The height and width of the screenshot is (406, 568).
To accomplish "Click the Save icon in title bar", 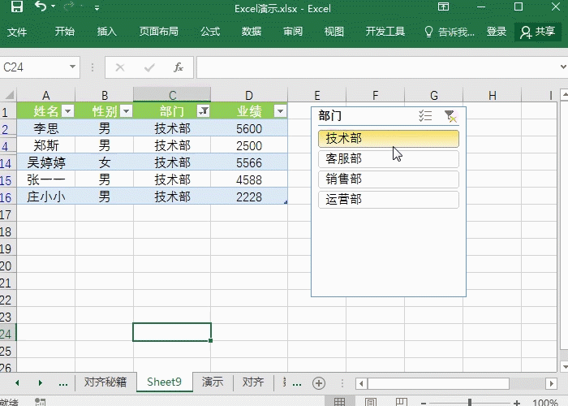I will (16, 7).
